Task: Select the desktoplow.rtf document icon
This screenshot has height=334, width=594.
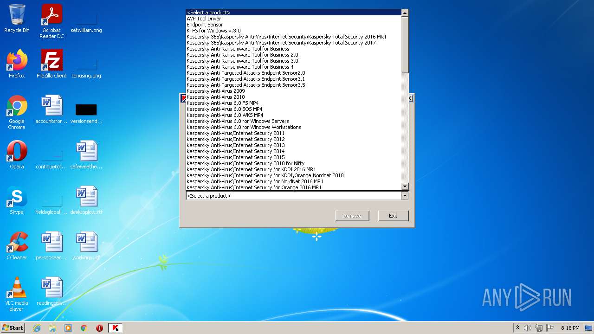Action: coord(86,200)
